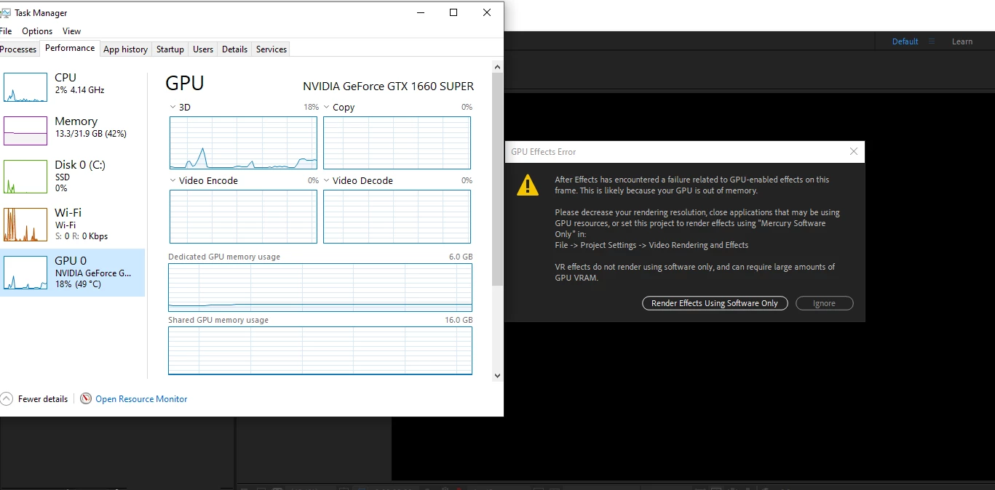Open the Video Encode graph dropdown
995x490 pixels.
173,180
